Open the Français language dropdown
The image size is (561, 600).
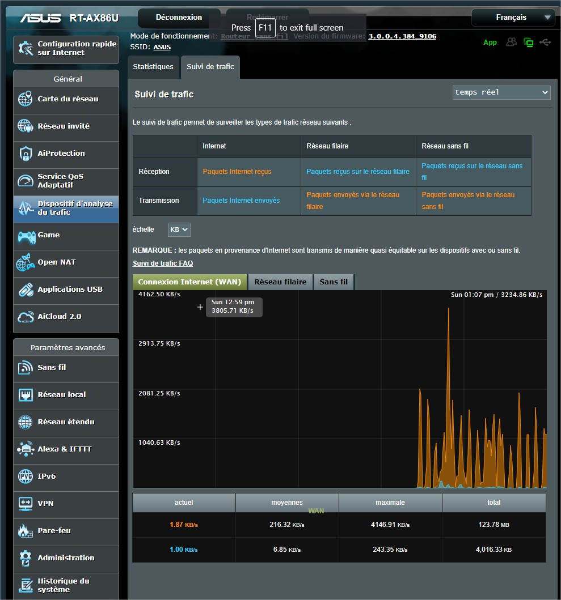[513, 17]
